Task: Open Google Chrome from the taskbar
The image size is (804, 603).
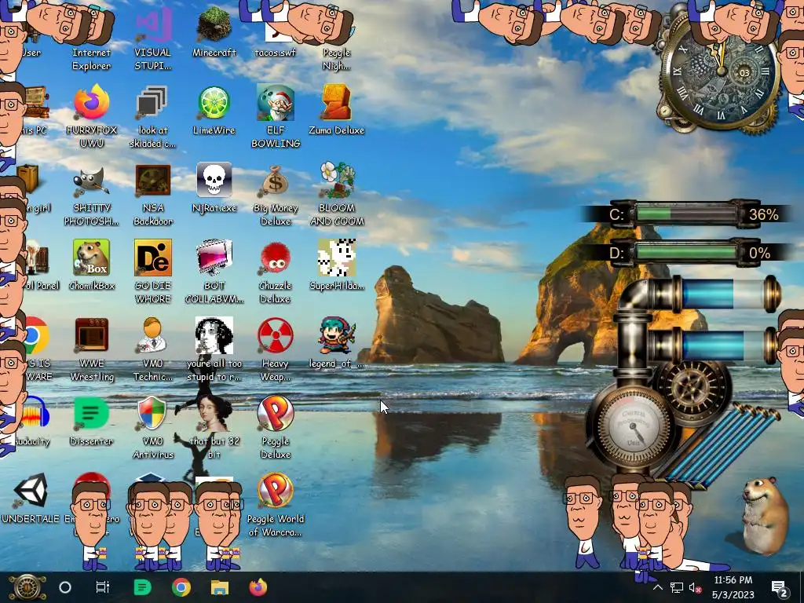Action: tap(181, 587)
